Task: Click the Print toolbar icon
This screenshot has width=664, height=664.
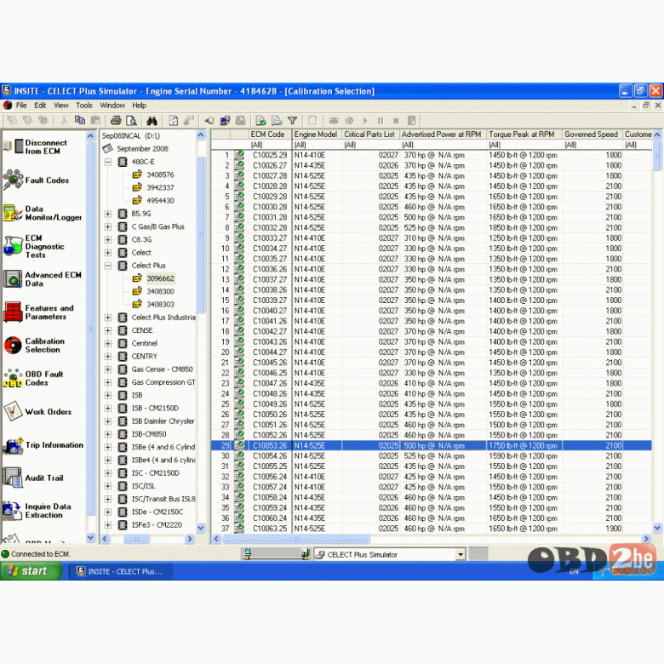Action: click(x=116, y=121)
